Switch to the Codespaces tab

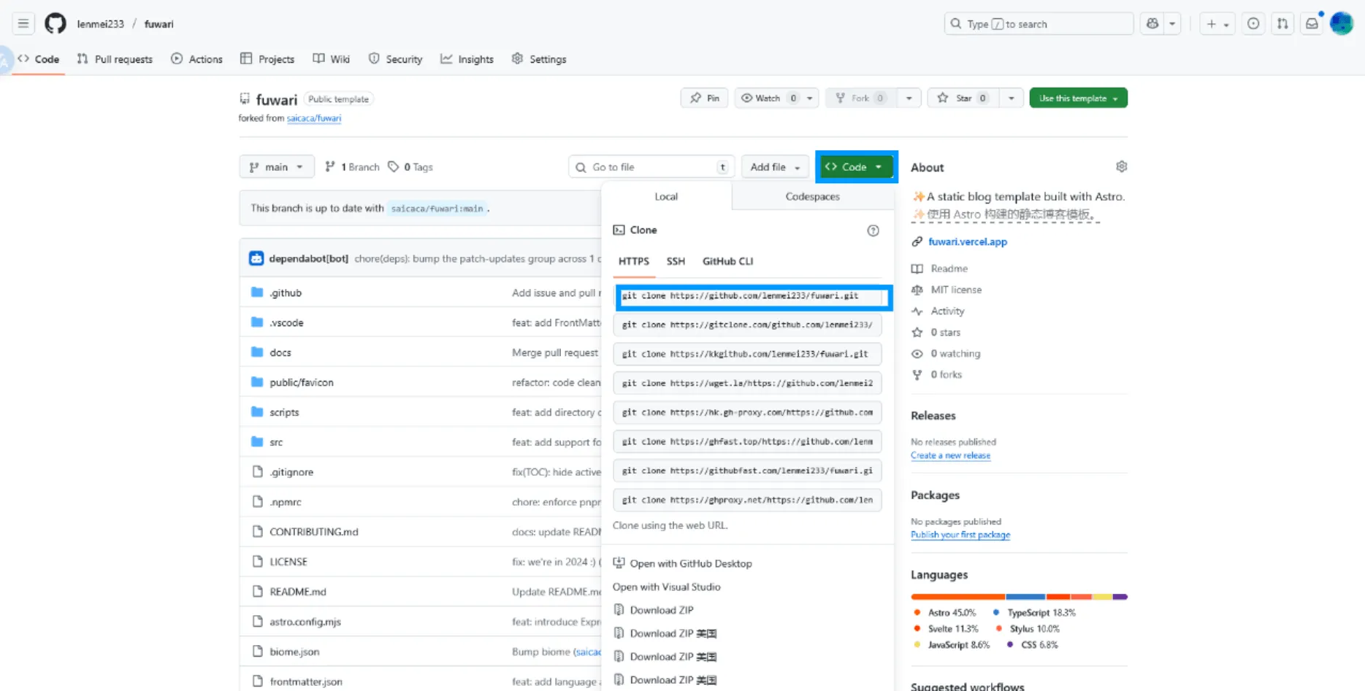click(812, 197)
